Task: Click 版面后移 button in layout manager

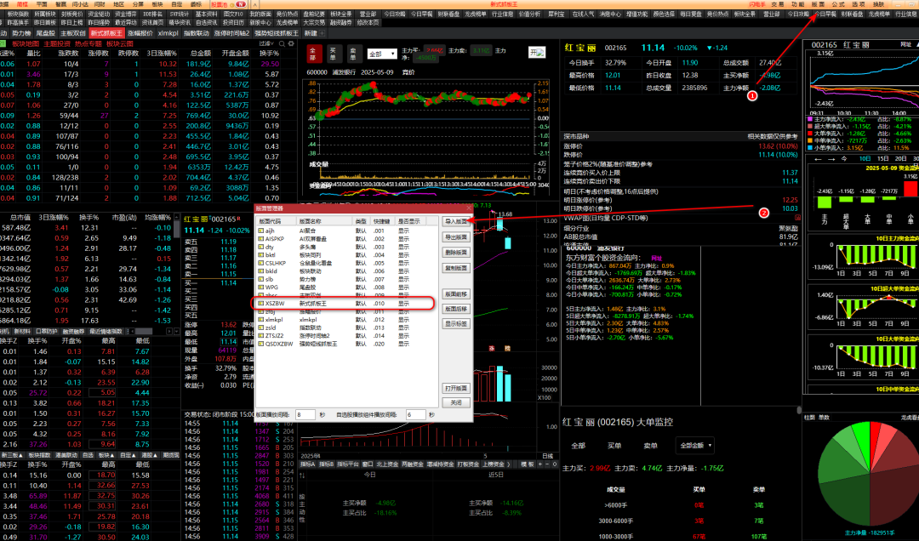Action: 456,309
